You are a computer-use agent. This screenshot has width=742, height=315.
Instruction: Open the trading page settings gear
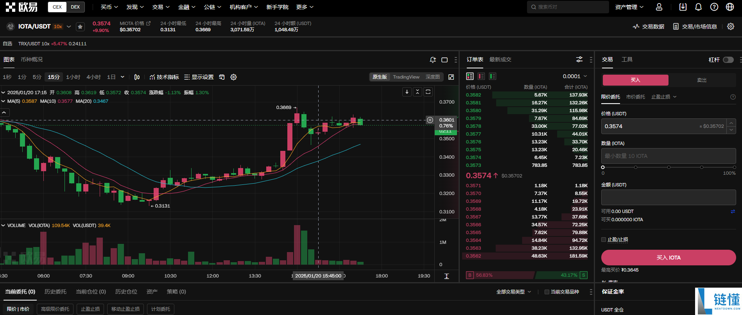tap(731, 26)
